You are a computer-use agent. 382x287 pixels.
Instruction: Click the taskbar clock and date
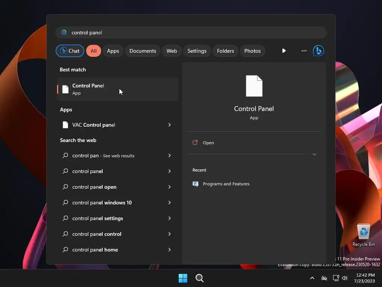(364, 278)
